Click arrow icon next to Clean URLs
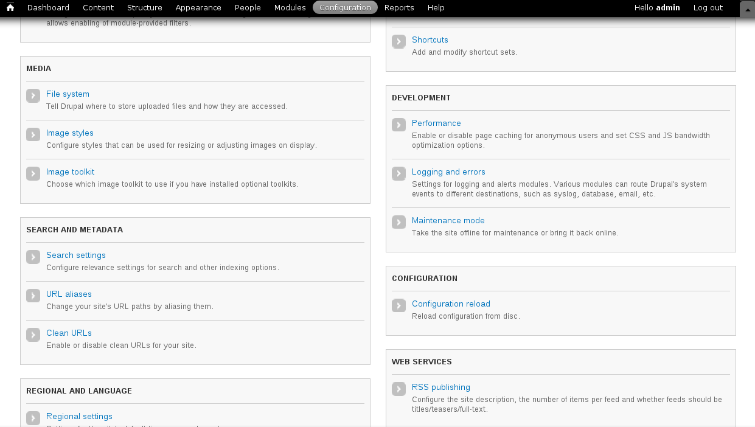Screen dimensions: 755x427 (33, 335)
